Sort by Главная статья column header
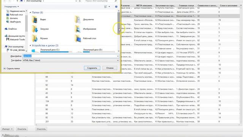 click(x=186, y=5)
